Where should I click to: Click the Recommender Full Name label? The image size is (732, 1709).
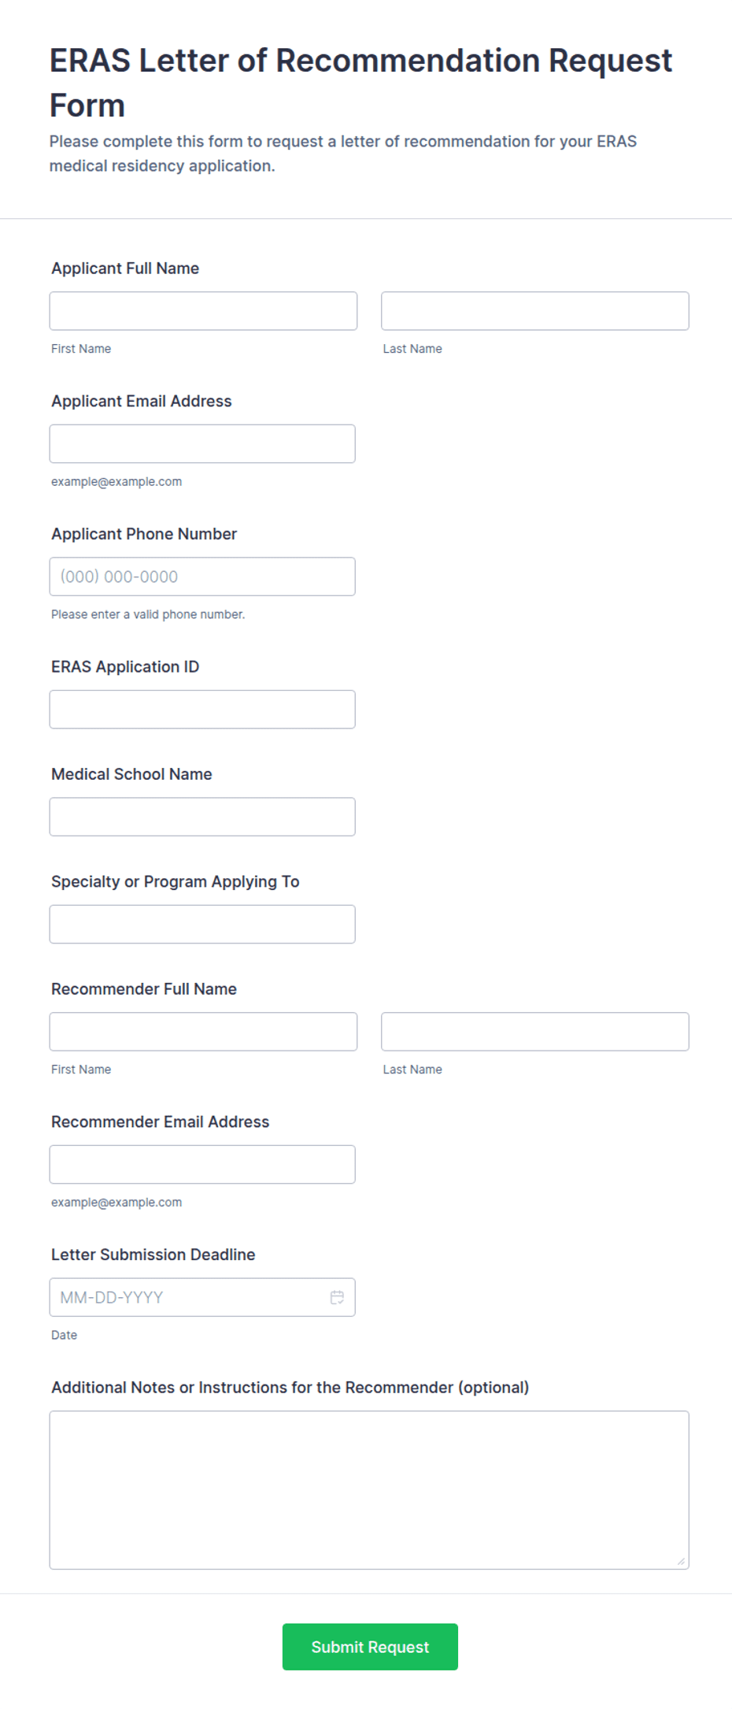pos(144,989)
